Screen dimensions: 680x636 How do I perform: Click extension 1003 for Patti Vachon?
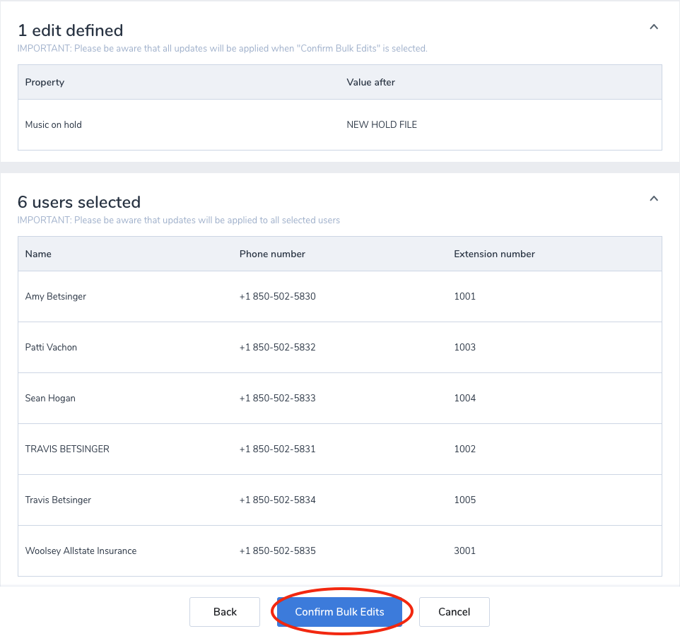tap(464, 348)
